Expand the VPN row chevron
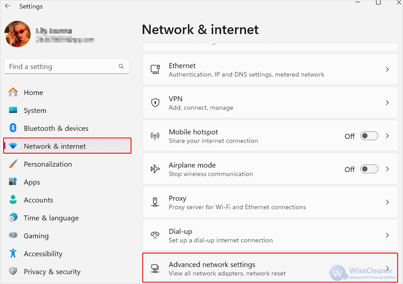Screen dimensions: 403x284 tap(387, 103)
